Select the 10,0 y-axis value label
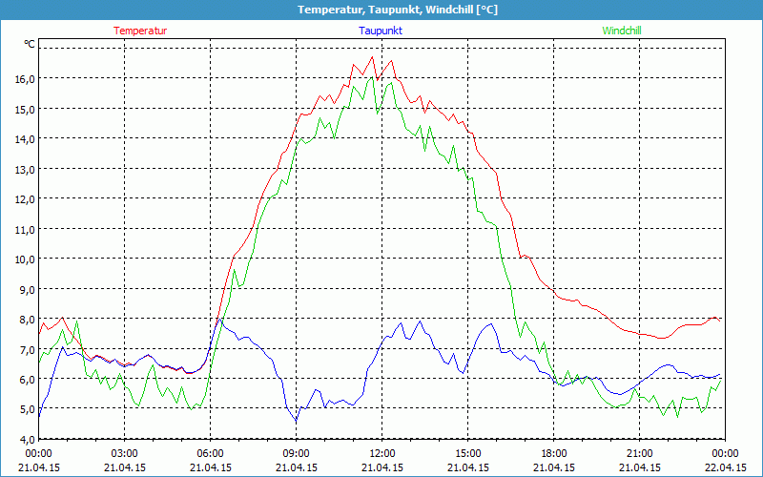The image size is (763, 477). pyautogui.click(x=23, y=259)
